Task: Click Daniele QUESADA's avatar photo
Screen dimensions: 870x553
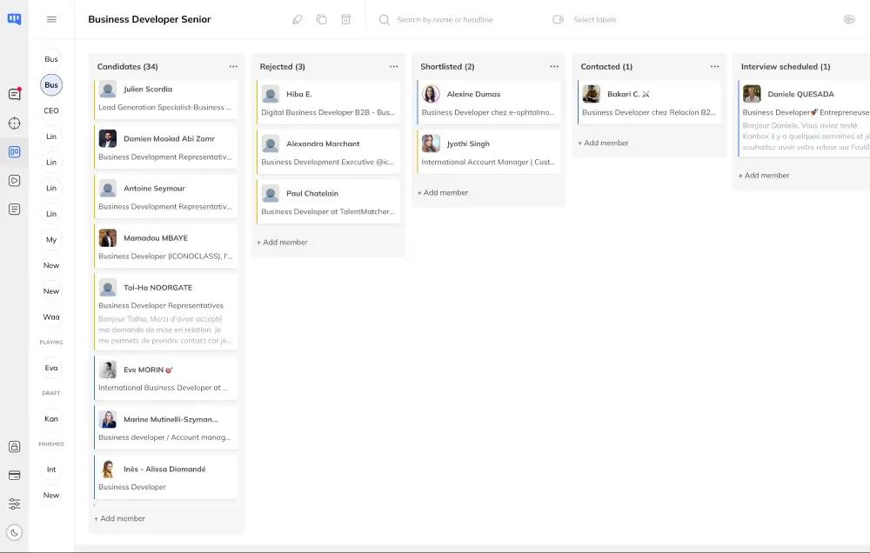Action: (752, 94)
